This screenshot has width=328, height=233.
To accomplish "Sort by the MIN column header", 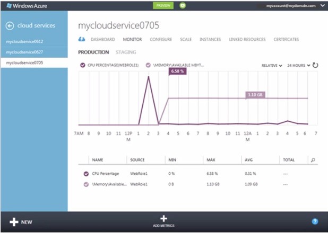I will pos(172,160).
